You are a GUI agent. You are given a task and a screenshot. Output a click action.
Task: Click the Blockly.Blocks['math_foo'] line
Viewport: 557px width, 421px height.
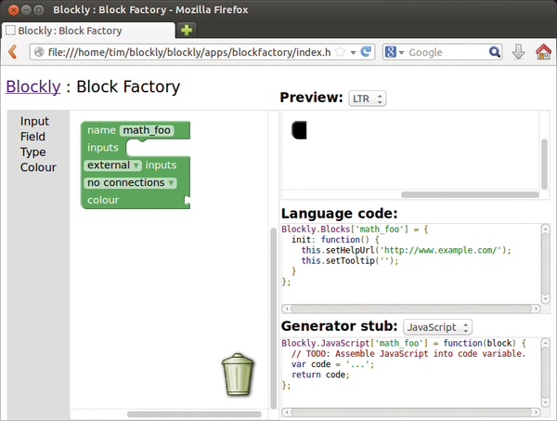click(x=355, y=230)
